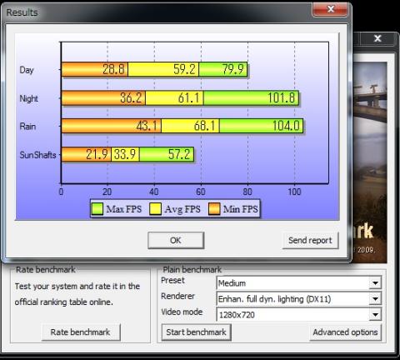Viewport: 400px width, 360px height.
Task: Click the SunShafts row label
Action: pyautogui.click(x=37, y=155)
